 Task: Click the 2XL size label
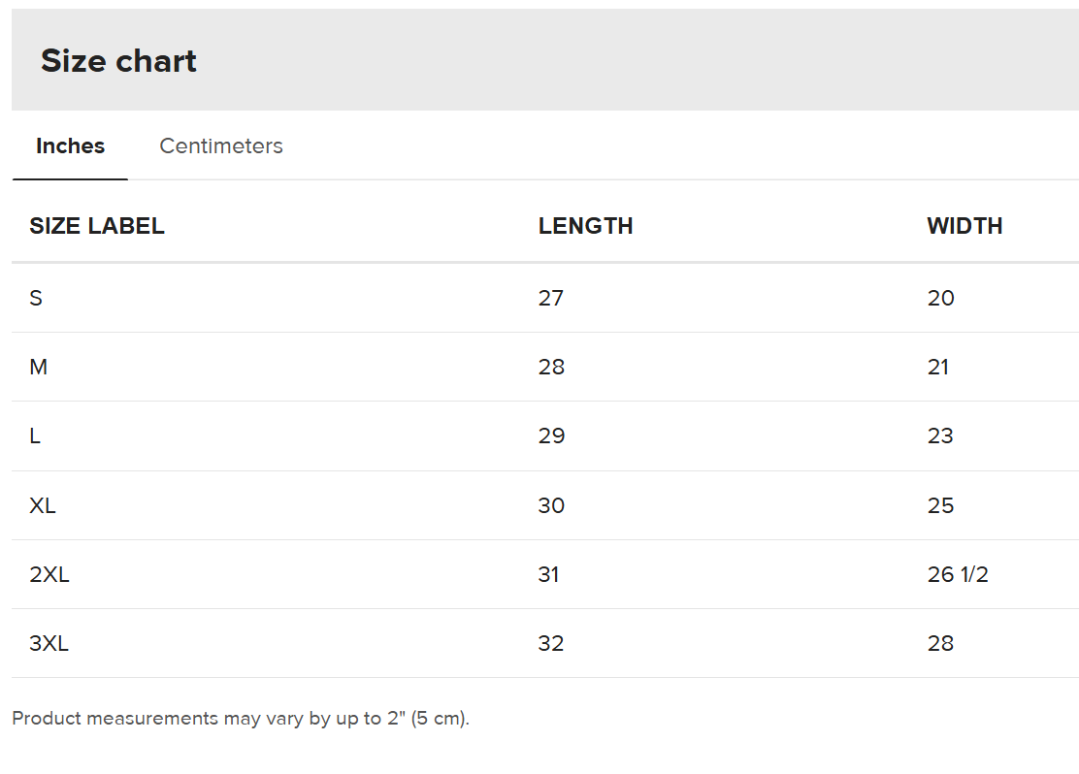pos(49,574)
